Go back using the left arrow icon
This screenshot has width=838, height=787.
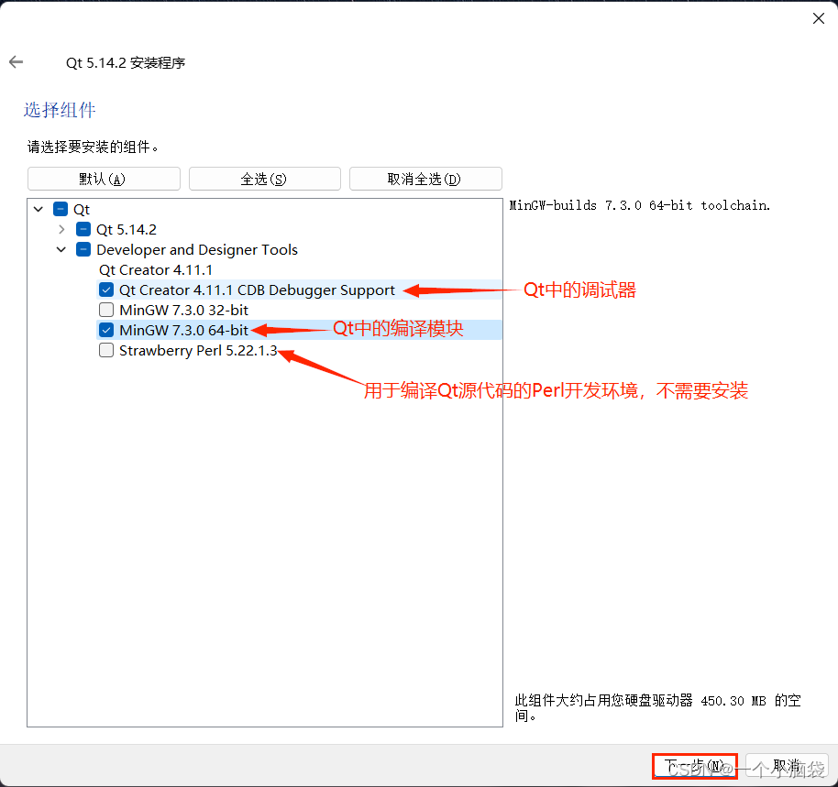coord(16,62)
